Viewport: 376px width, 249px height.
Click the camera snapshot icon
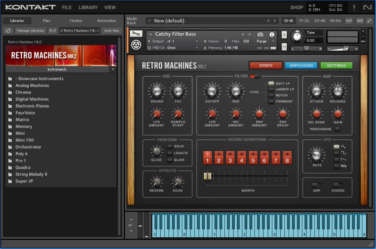click(x=260, y=34)
